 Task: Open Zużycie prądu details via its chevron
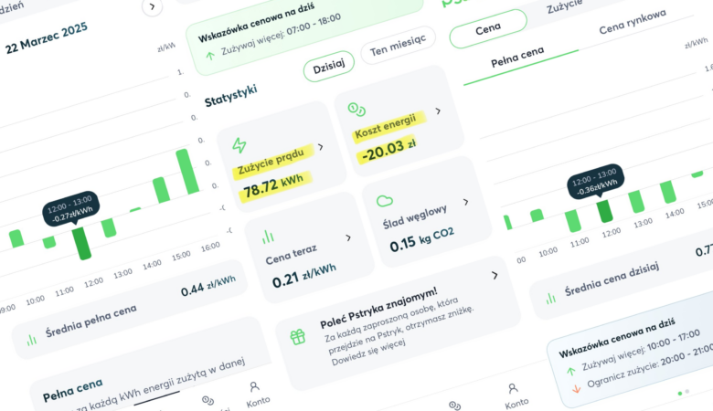tap(321, 147)
